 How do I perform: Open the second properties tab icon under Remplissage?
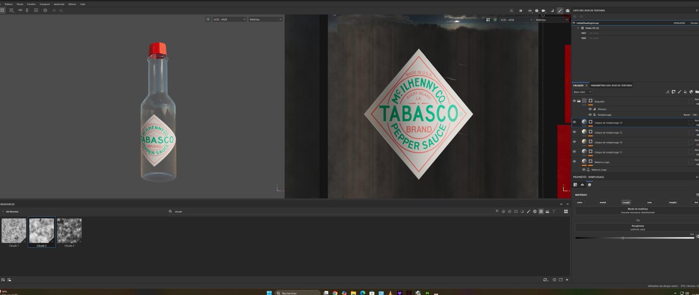click(582, 185)
